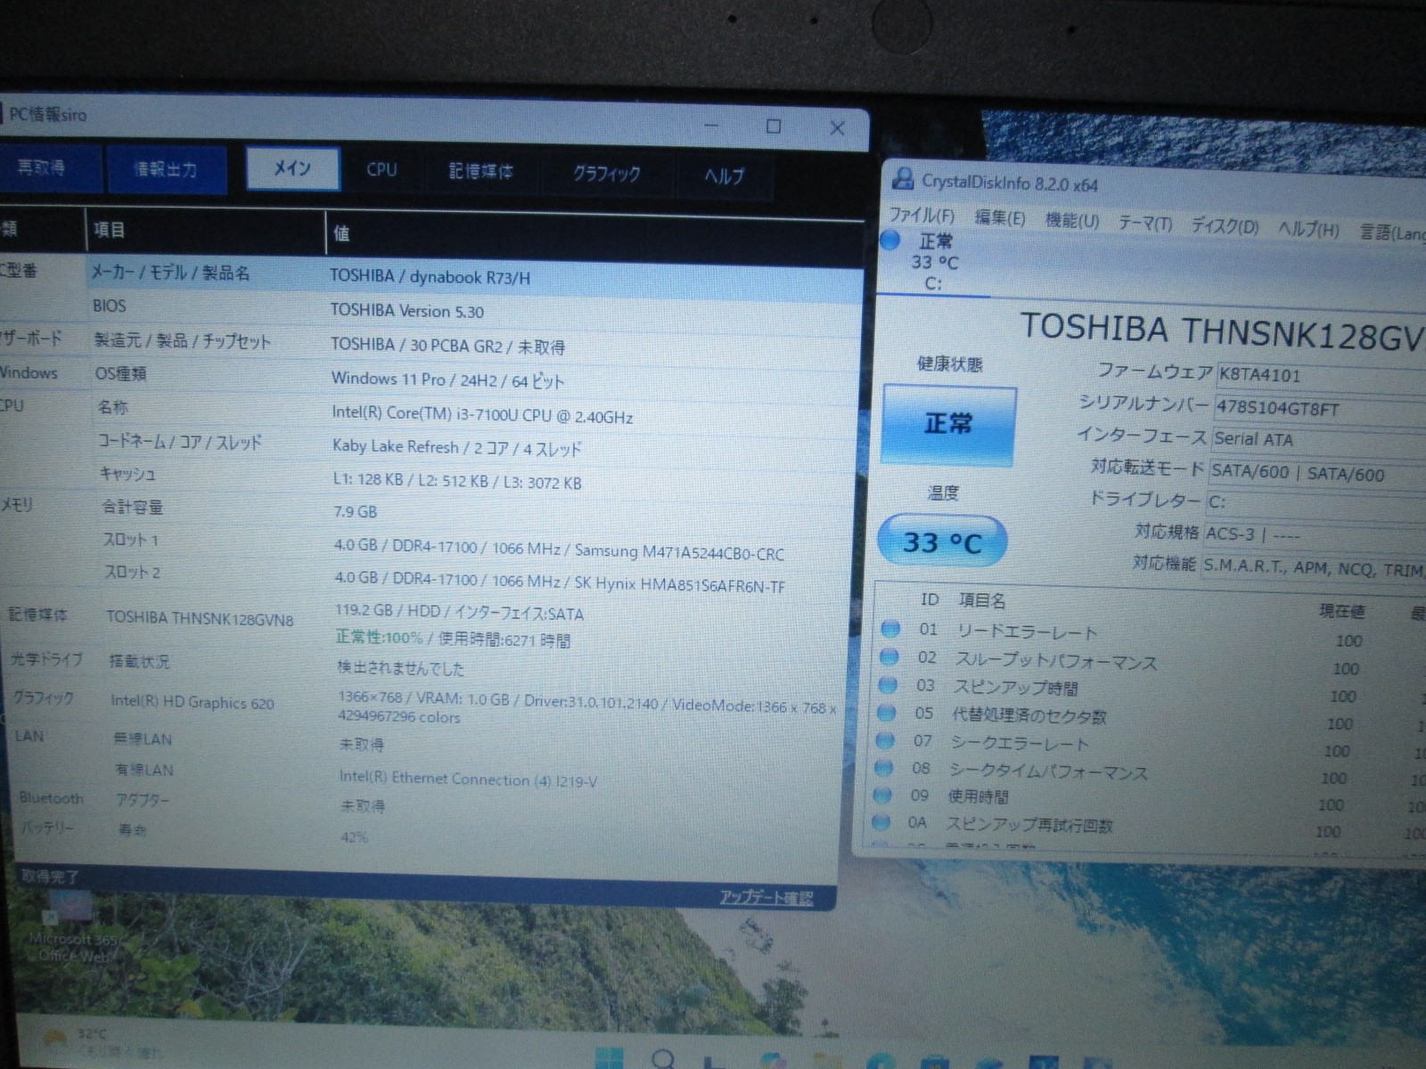Click the features field starting with S.M.A.R.T.

coord(1312,567)
